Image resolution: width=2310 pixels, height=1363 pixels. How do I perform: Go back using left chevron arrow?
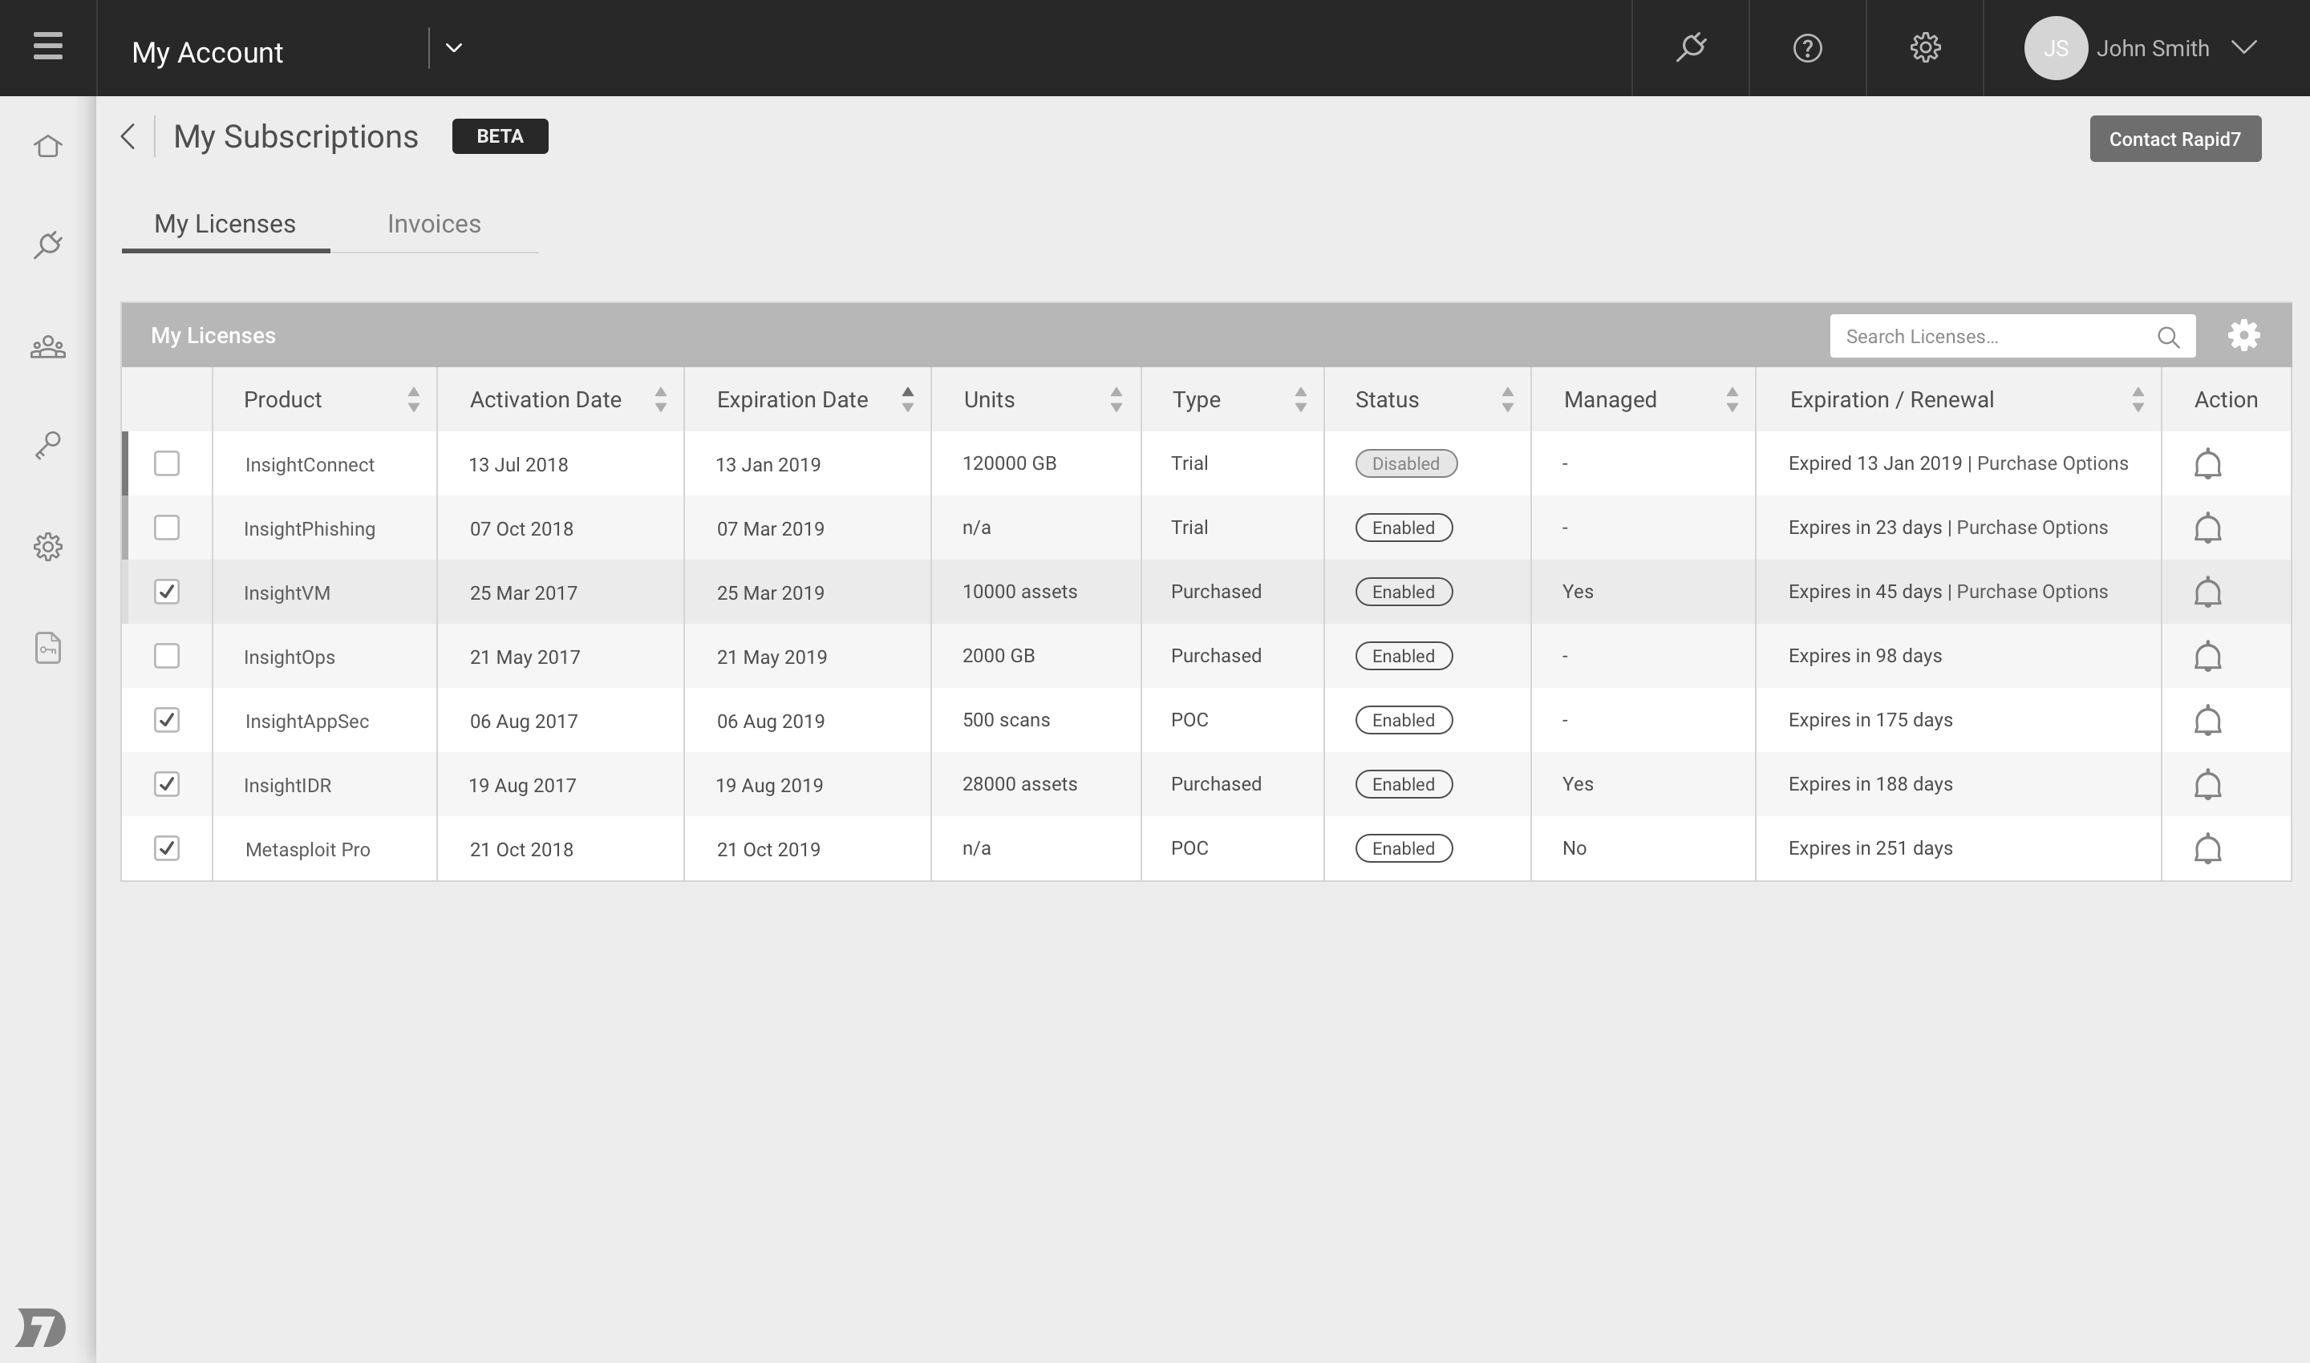[x=128, y=137]
